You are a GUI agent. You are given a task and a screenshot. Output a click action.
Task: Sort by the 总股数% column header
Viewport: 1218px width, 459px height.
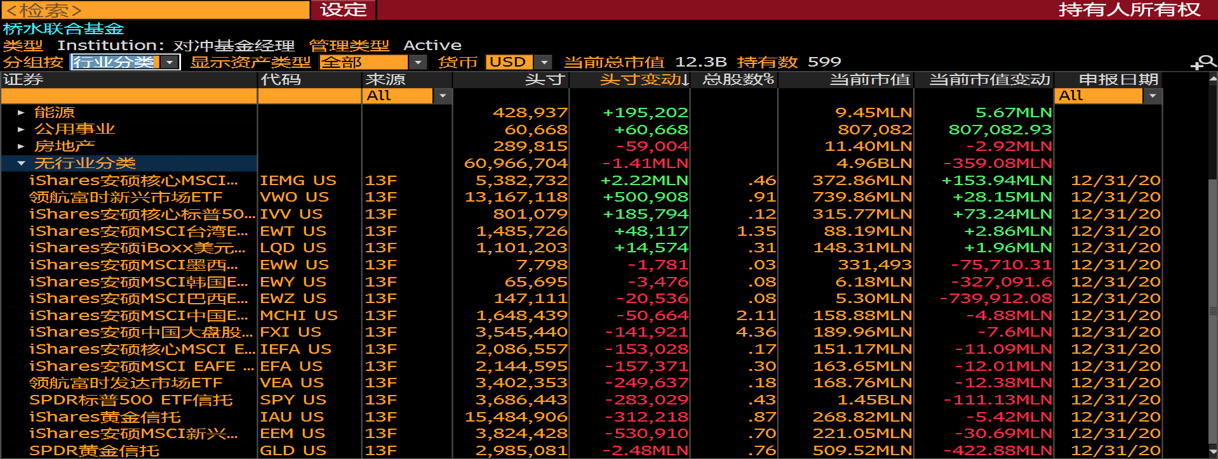(733, 79)
